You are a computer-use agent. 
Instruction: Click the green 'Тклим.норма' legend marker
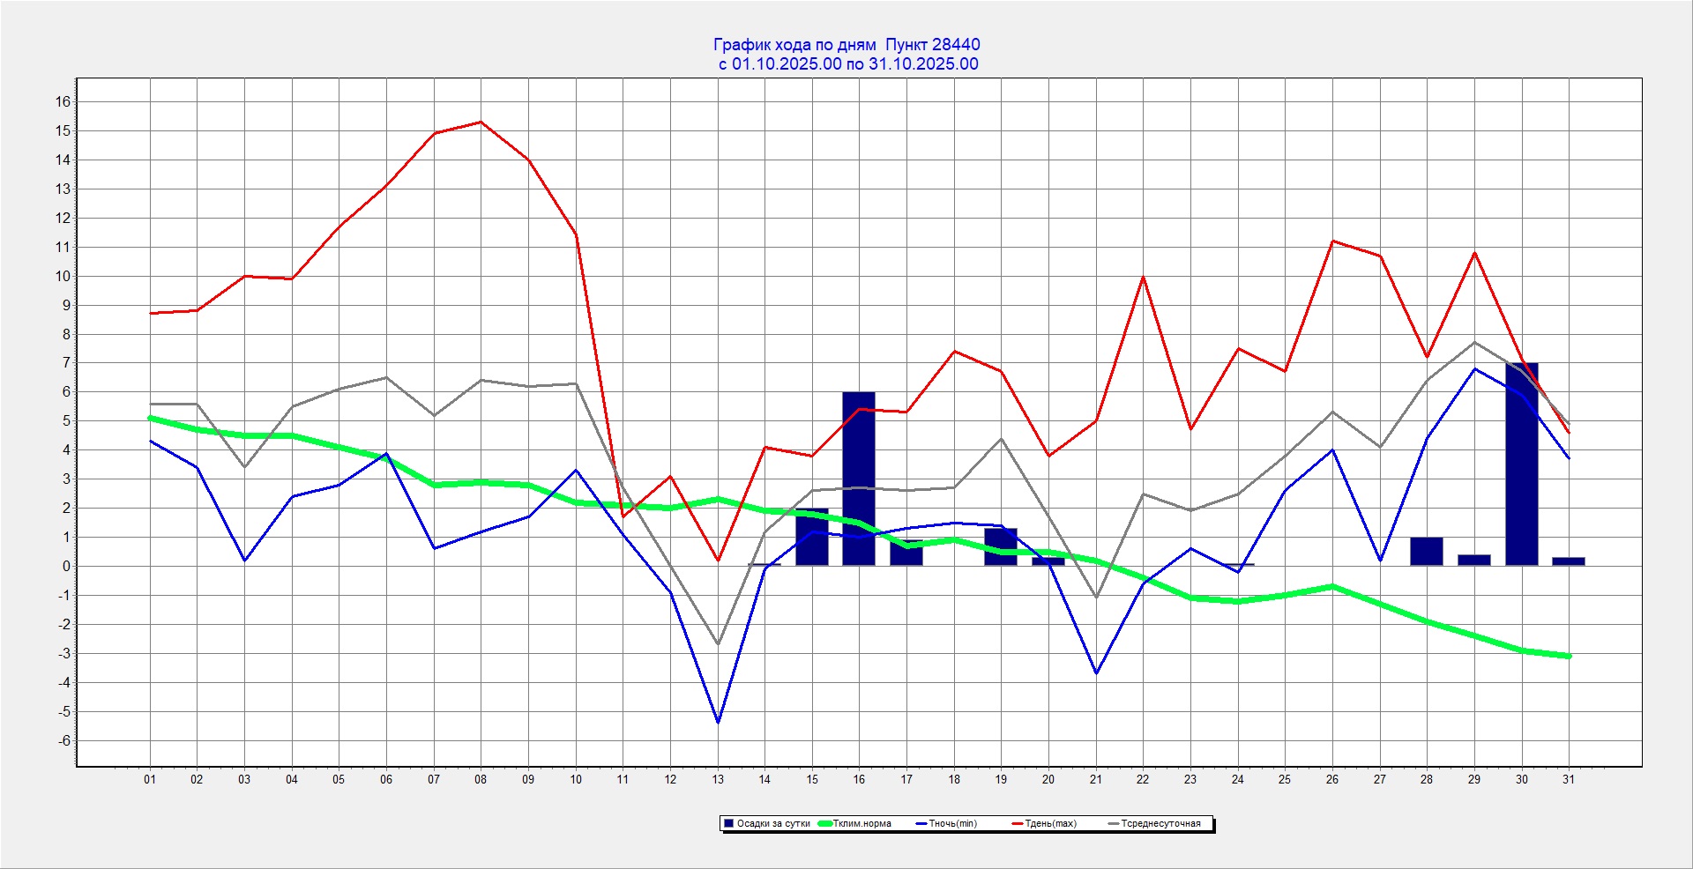(x=825, y=824)
